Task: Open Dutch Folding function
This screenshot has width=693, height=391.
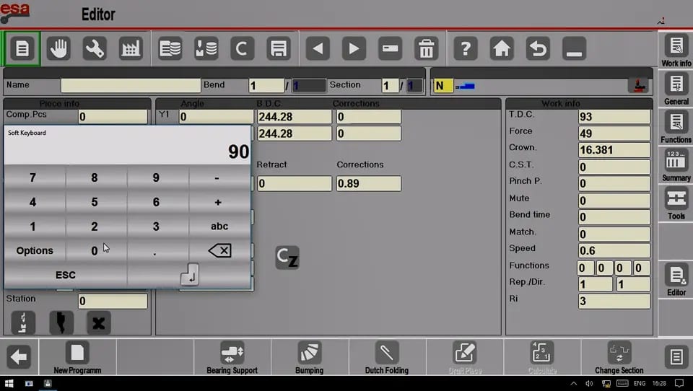Action: coord(387,357)
